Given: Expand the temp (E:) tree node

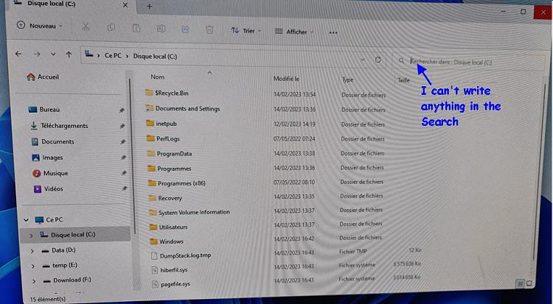Looking at the screenshot, I should (x=32, y=266).
